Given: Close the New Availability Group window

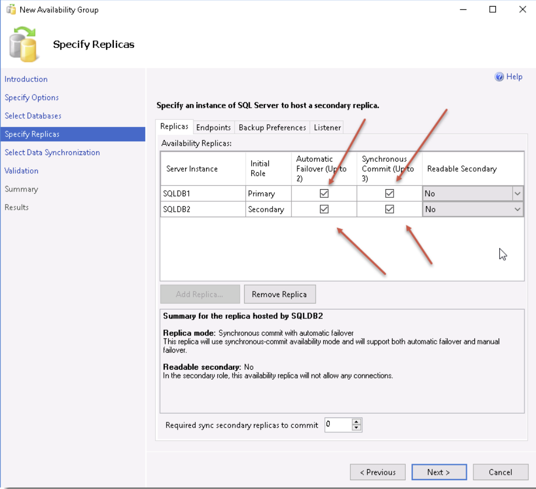Looking at the screenshot, I should [522, 9].
